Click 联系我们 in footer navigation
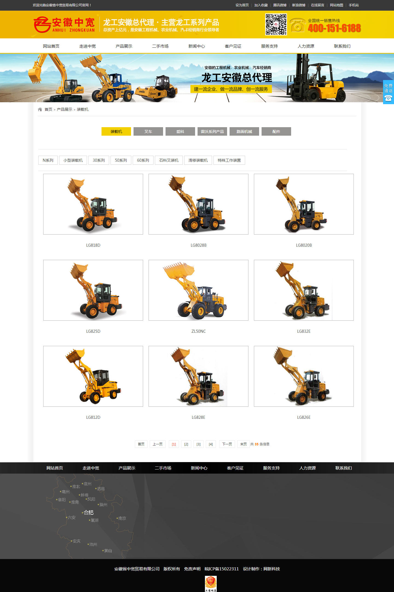 coord(344,468)
